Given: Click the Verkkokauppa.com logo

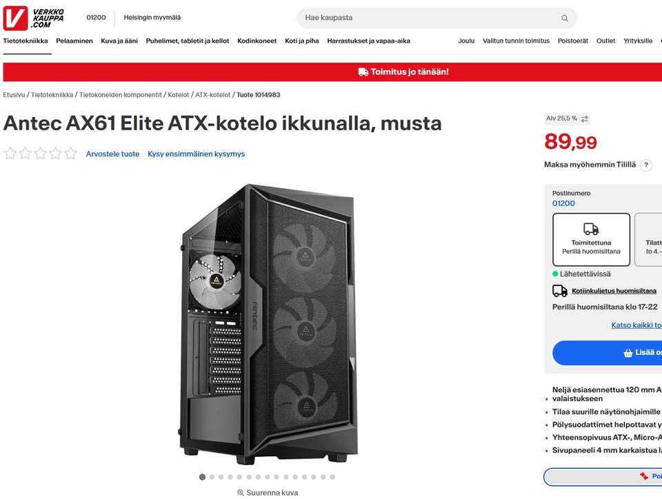Looking at the screenshot, I should coord(33,18).
